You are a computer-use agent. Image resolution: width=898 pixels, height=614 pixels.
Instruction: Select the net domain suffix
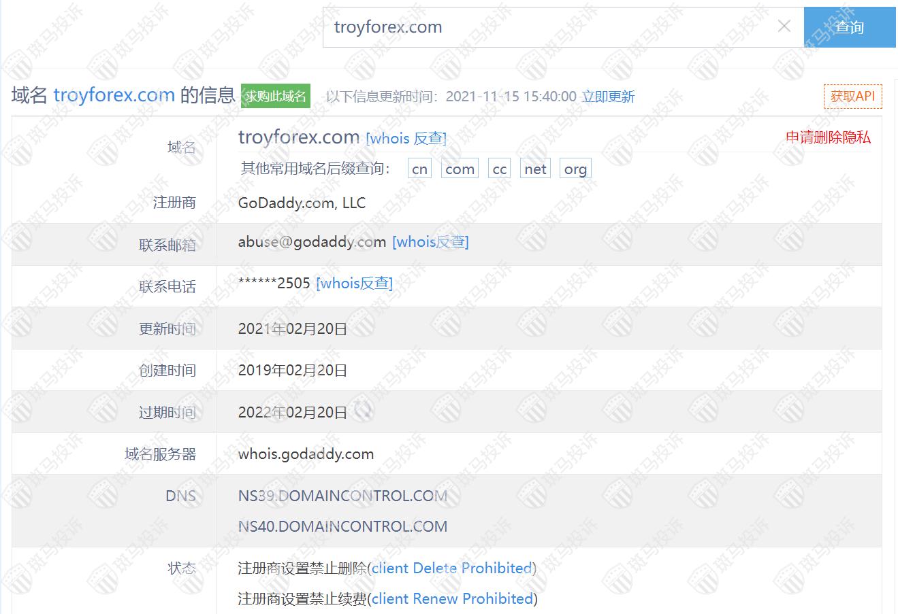[x=535, y=169]
